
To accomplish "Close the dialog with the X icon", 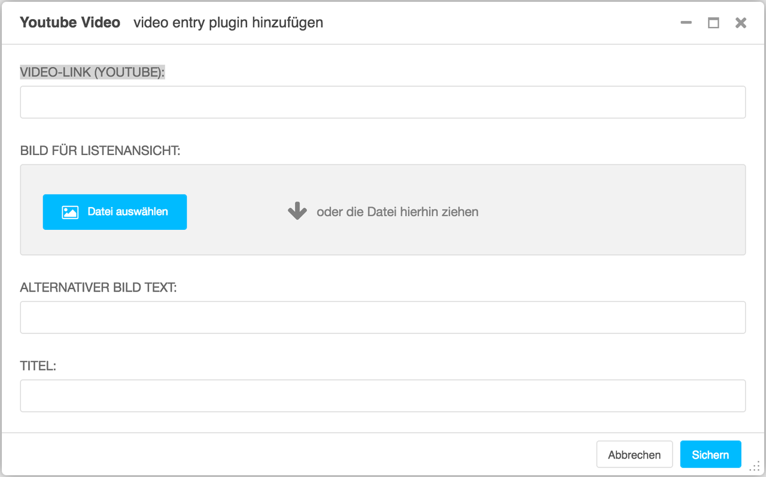I will [741, 23].
